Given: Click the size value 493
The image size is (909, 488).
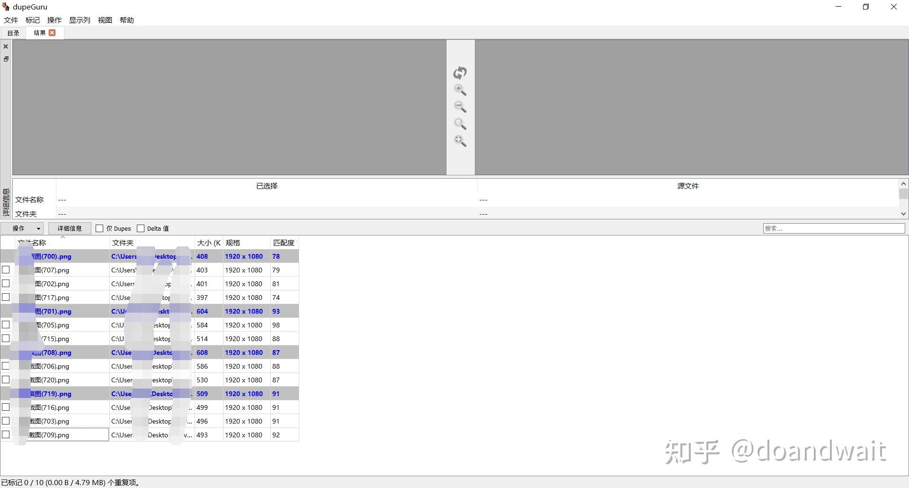Looking at the screenshot, I should tap(202, 435).
